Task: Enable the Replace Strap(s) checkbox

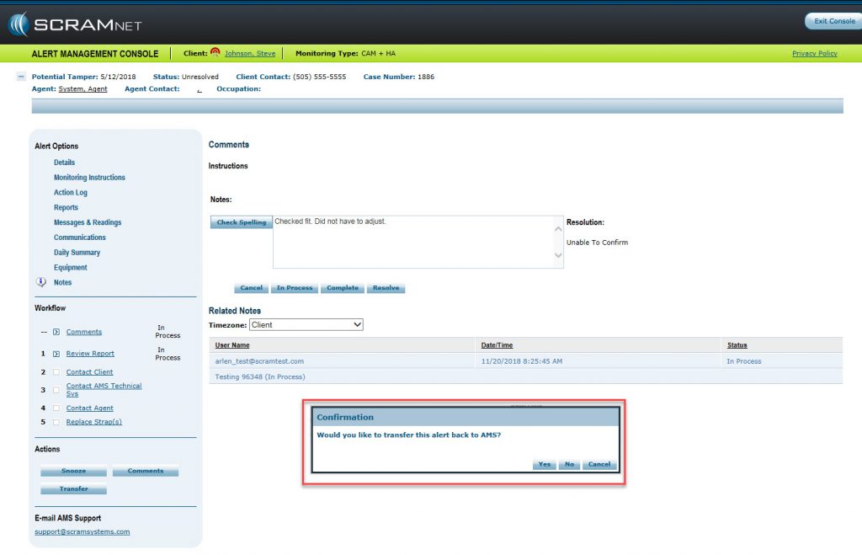Action: click(56, 422)
